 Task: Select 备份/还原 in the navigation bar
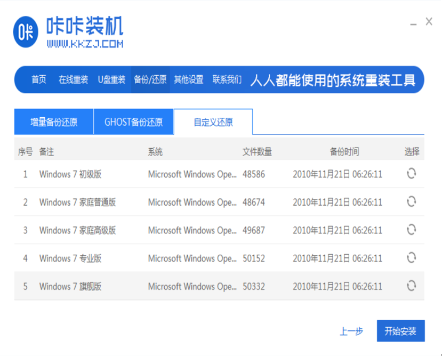[x=150, y=80]
